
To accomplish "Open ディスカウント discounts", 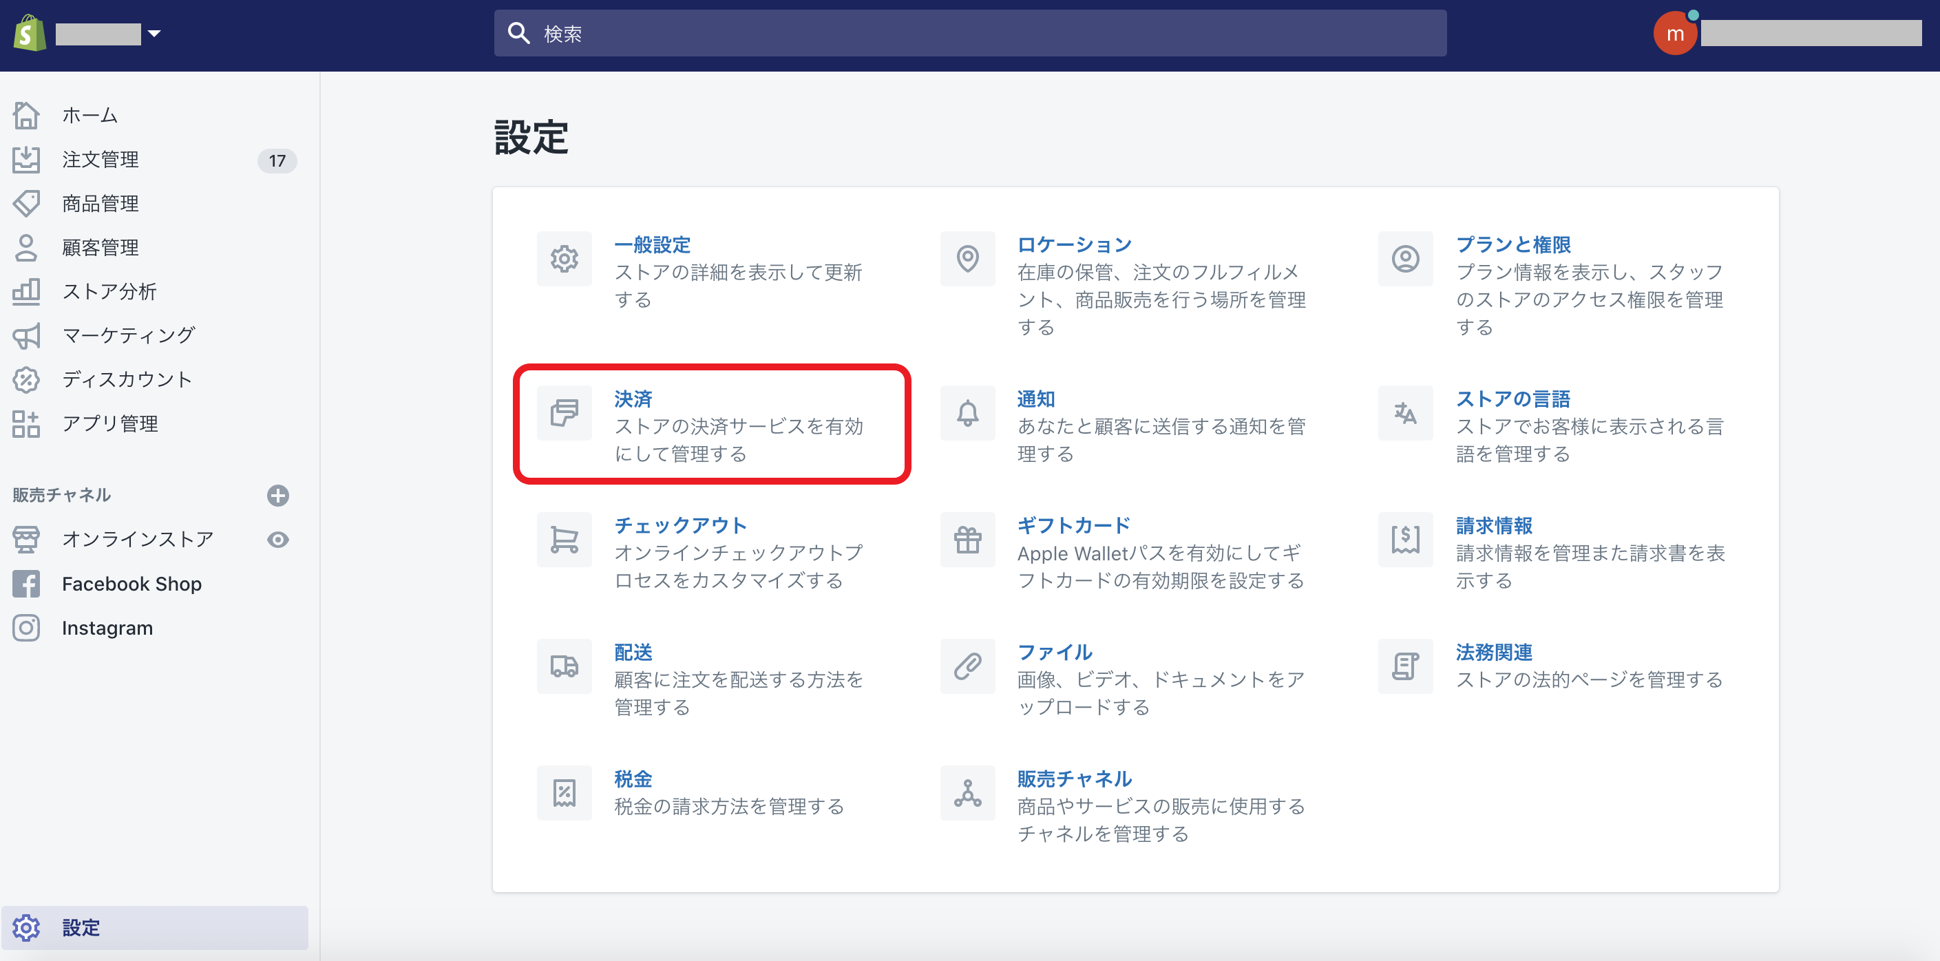I will [127, 379].
